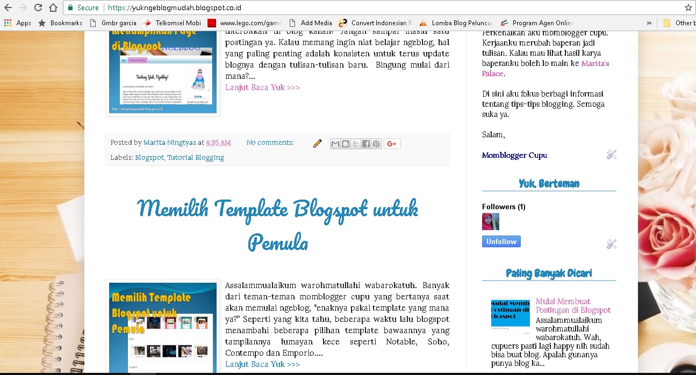The width and height of the screenshot is (696, 375).
Task: Open the Convert Indonesian Rupiah bookmark
Action: click(342, 23)
